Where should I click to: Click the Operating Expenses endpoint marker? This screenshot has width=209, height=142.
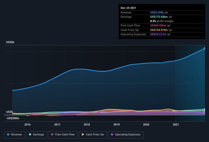pyautogui.click(x=205, y=113)
